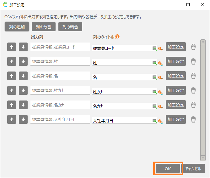This screenshot has width=210, height=178.
Task: Move 従業員コード row down with arrow
Action: (x=23, y=47)
